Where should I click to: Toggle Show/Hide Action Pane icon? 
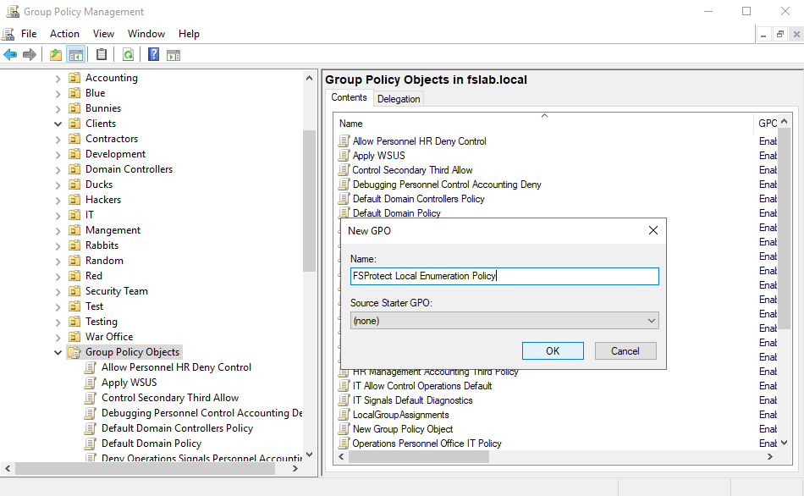click(173, 55)
